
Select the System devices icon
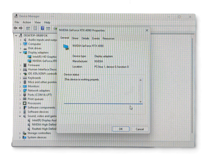(x=24, y=137)
